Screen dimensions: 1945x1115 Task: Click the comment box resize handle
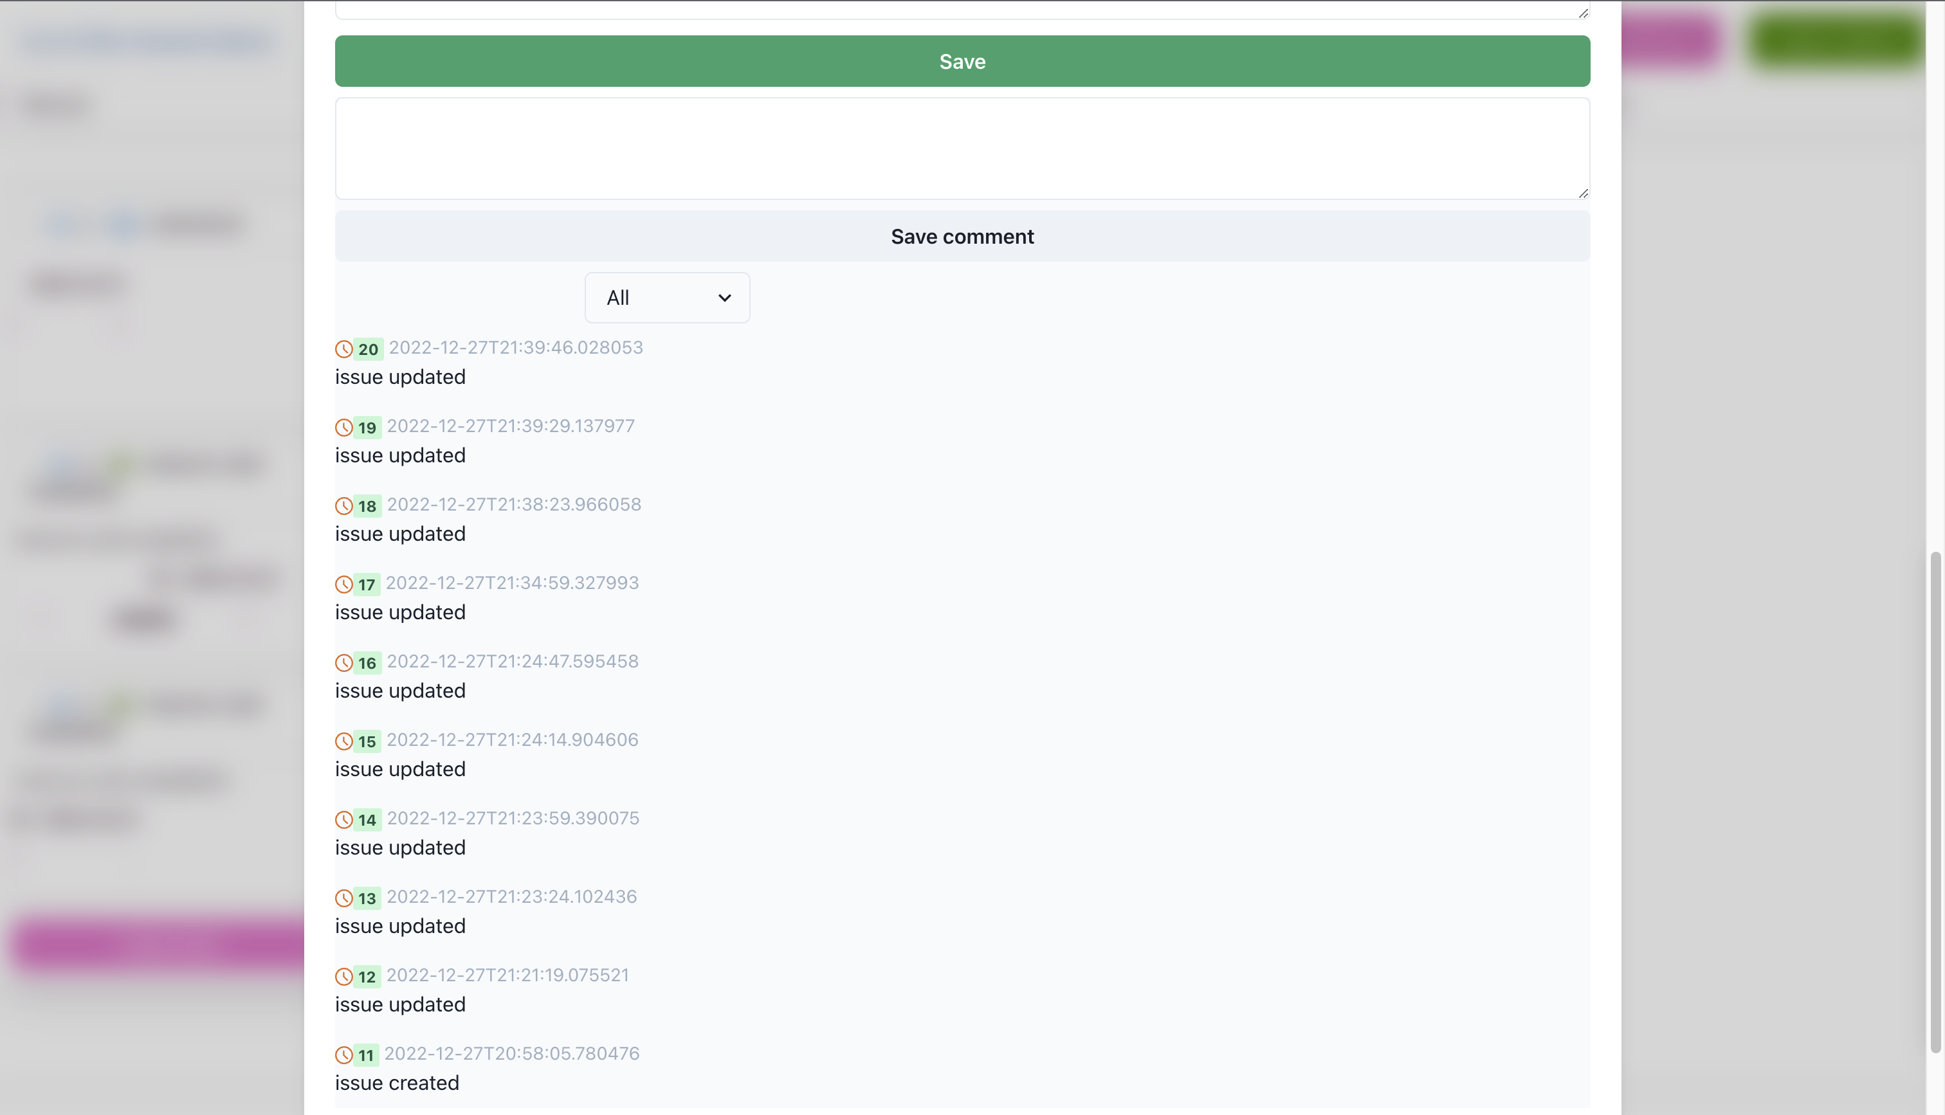point(1583,193)
